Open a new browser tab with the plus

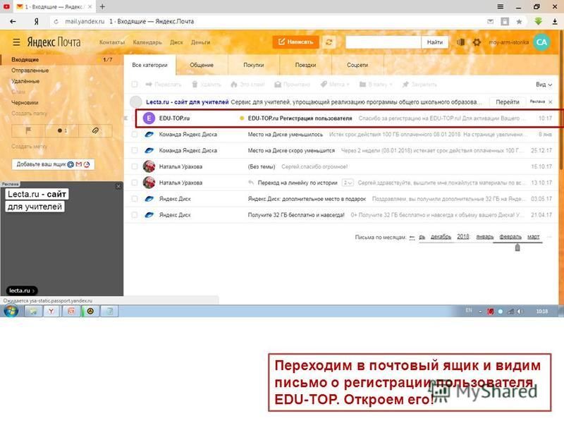click(102, 6)
